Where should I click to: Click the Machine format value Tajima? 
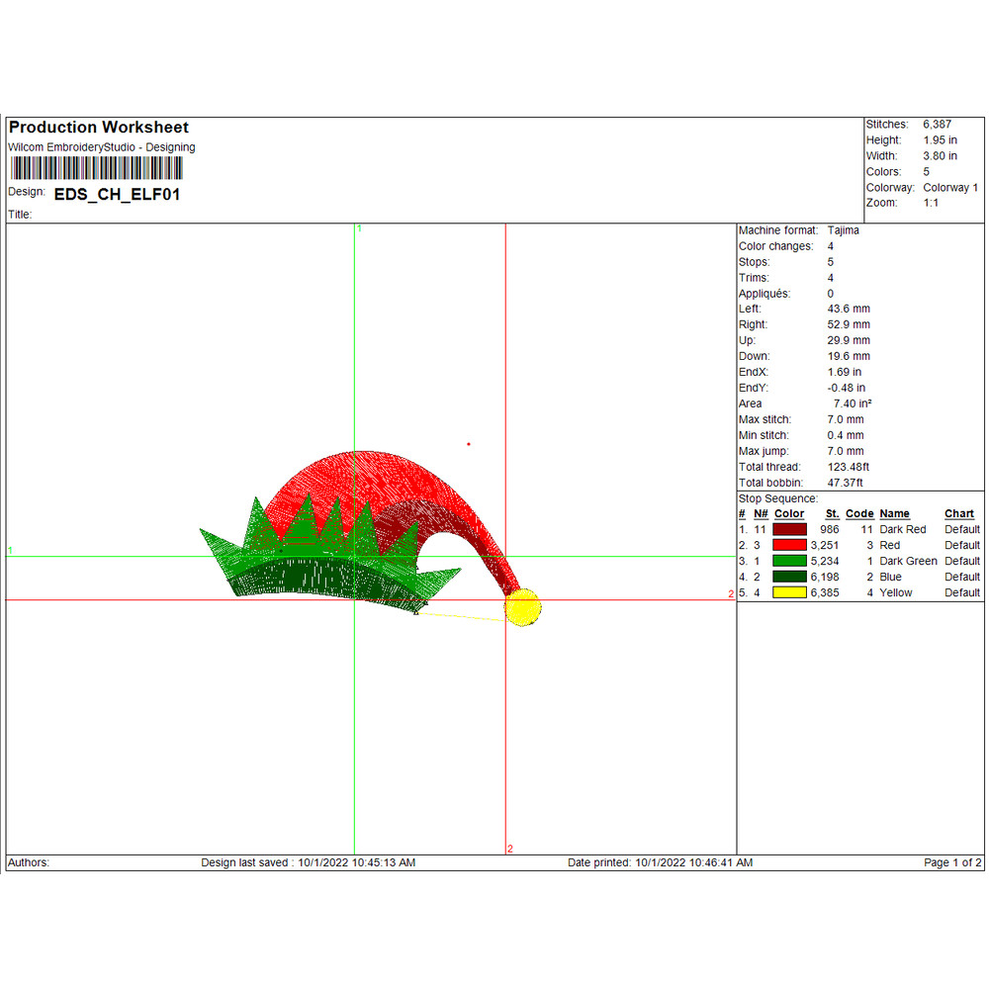coord(844,230)
